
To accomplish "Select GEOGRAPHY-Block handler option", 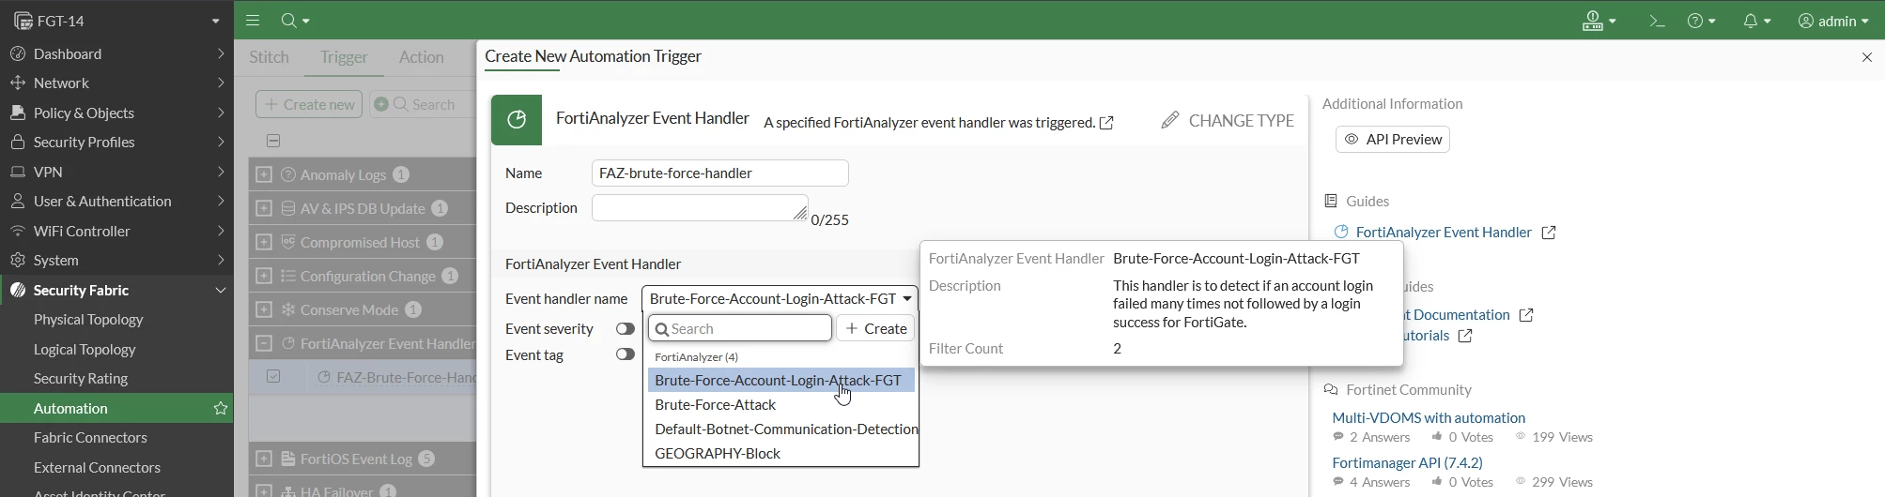I will point(780,454).
